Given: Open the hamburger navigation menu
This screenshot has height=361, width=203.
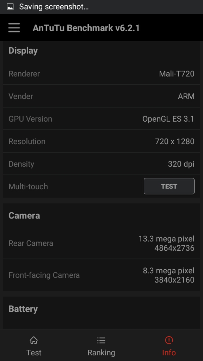Looking at the screenshot, I should coord(14,28).
